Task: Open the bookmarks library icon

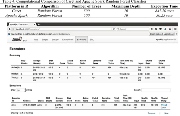Action: tap(156, 29)
